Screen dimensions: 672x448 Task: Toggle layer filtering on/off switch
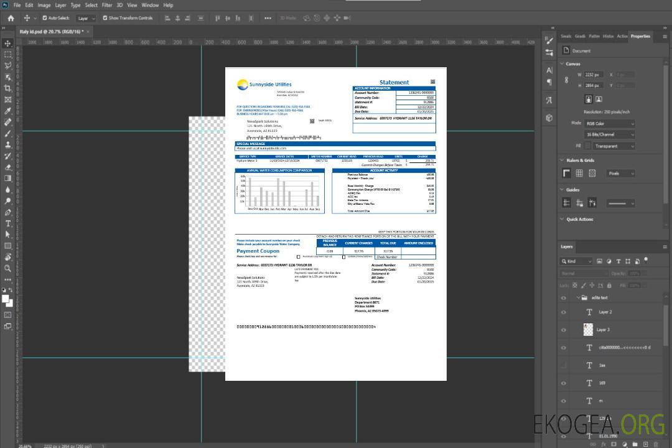tap(646, 260)
